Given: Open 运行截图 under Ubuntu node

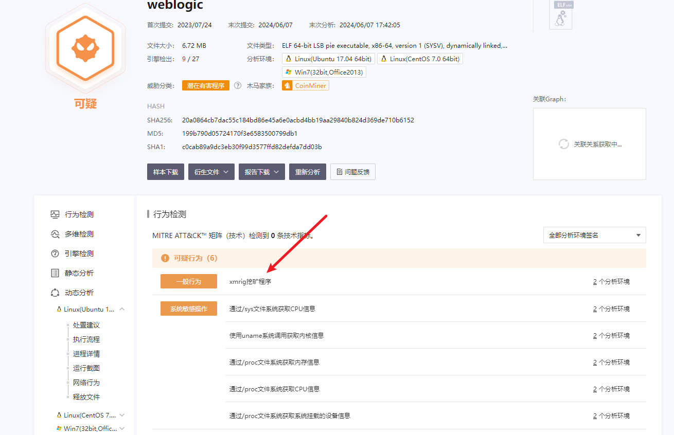Looking at the screenshot, I should tap(86, 368).
